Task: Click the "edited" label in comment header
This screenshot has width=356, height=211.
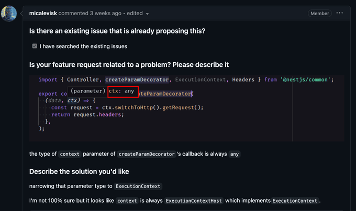Action: [135, 14]
